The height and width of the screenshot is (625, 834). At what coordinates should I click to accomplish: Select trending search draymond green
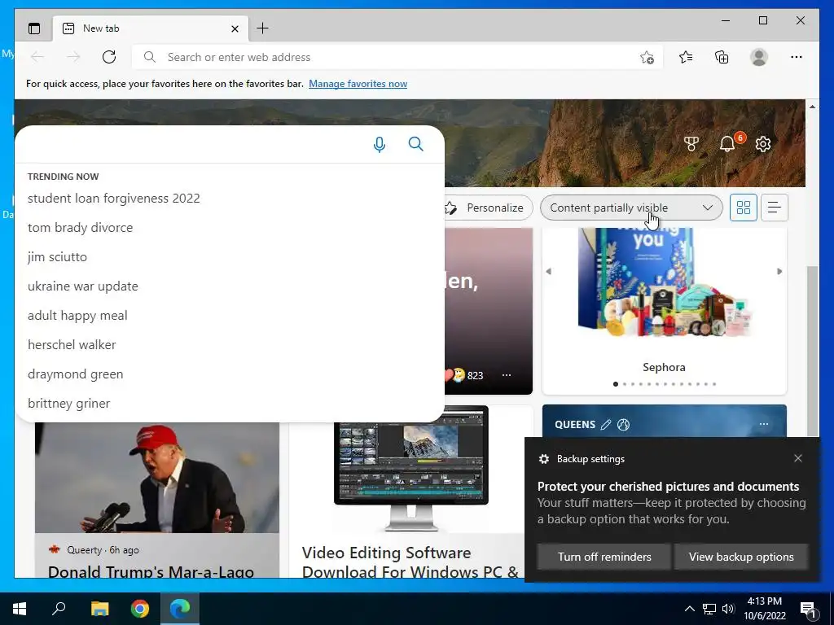[76, 374]
